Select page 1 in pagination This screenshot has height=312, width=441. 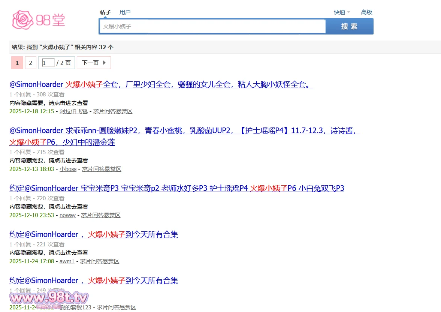[17, 63]
